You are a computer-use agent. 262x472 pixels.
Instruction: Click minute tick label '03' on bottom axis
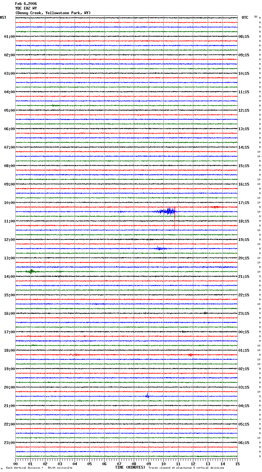[60, 464]
